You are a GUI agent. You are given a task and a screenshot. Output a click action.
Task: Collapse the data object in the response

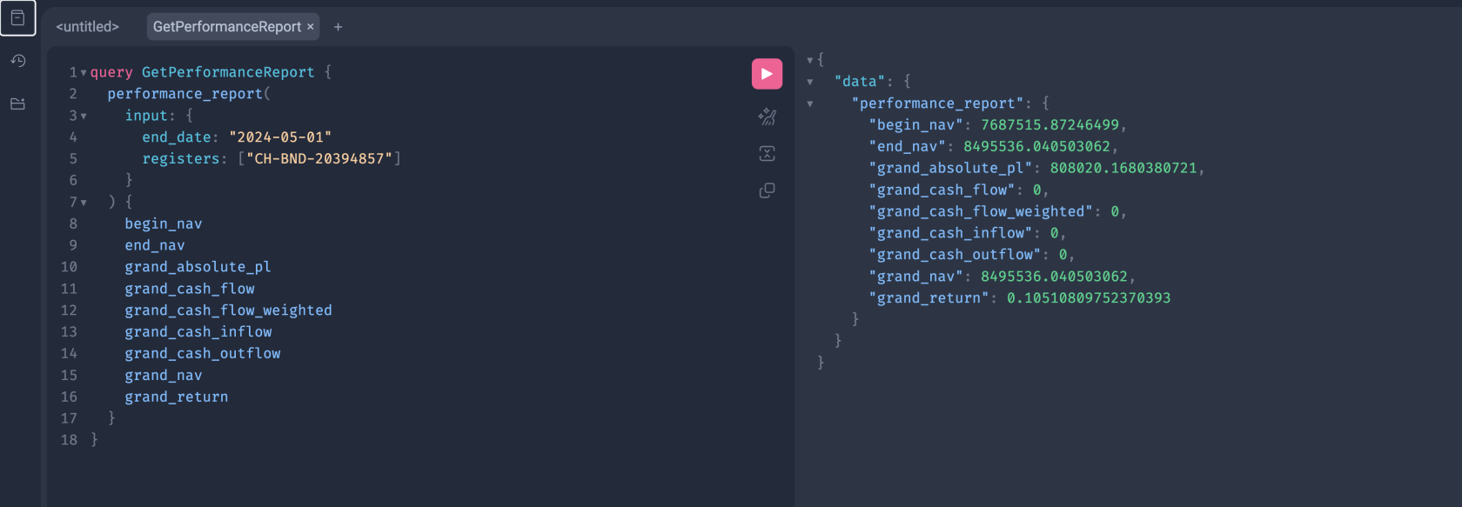[x=810, y=81]
